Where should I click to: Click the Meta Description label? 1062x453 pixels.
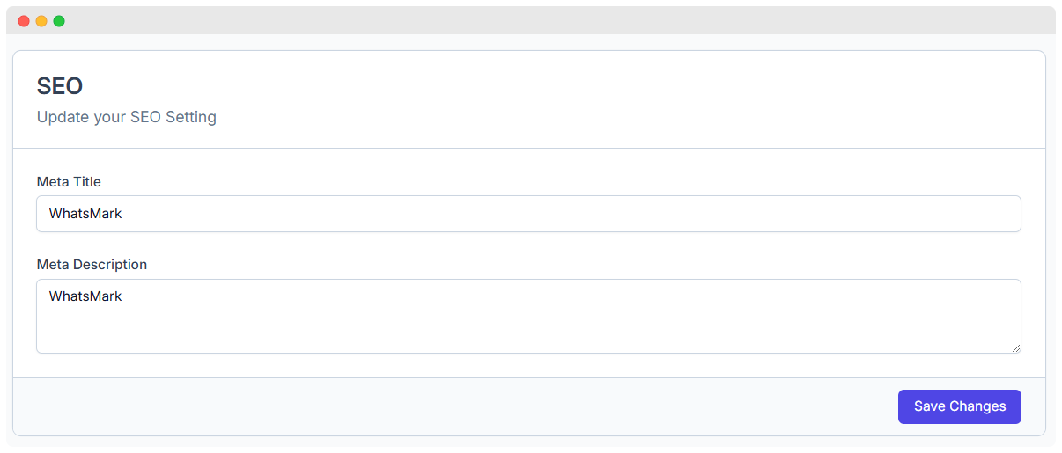(92, 264)
